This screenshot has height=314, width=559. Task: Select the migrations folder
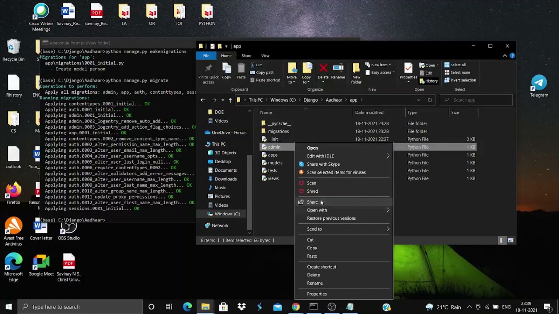click(278, 131)
